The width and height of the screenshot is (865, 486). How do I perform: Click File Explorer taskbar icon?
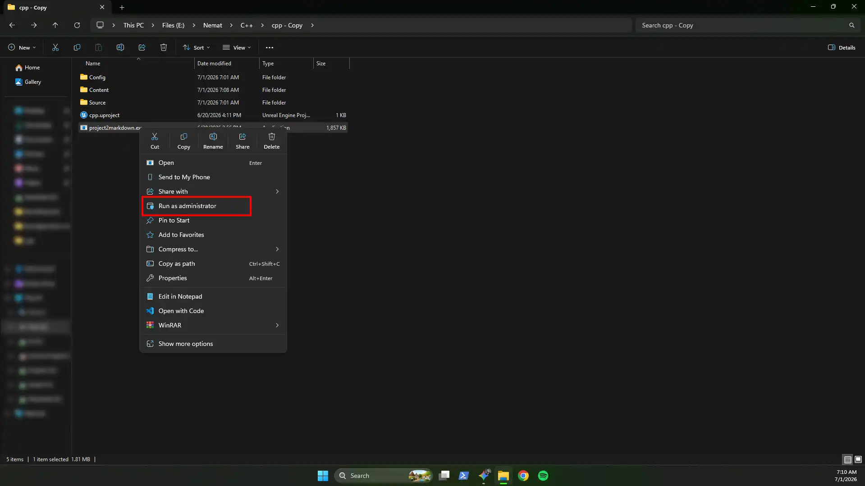[x=503, y=476]
